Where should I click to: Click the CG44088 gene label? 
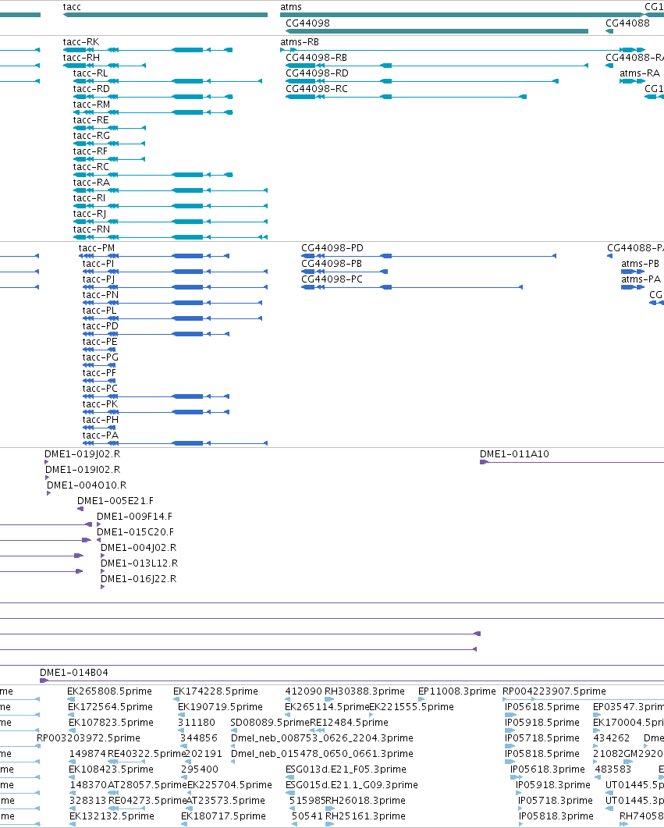[627, 23]
